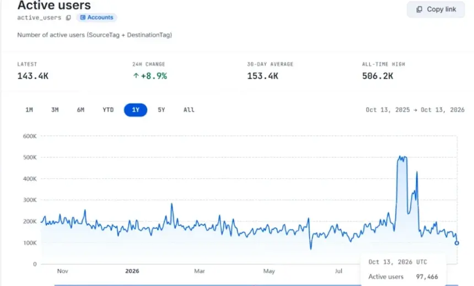Screen dimensions: 474x286
Task: Click the 24H change value +8.9%
Action: pyautogui.click(x=150, y=76)
